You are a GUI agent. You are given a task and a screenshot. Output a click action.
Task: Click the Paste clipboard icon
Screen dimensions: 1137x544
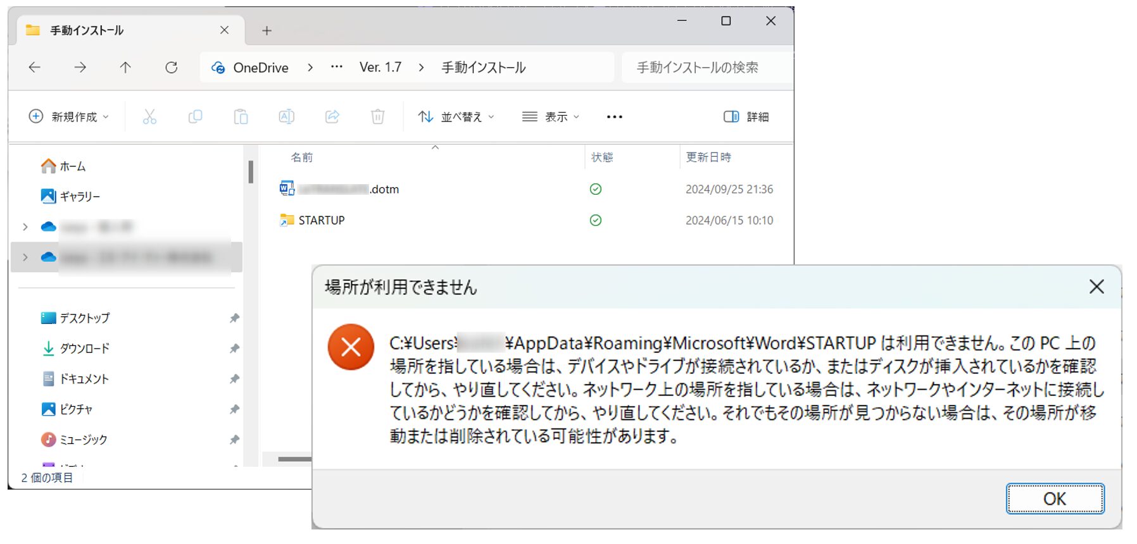[x=241, y=116]
